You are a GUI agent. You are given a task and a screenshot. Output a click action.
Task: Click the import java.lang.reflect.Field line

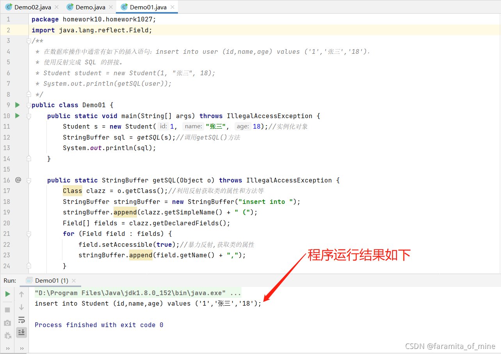click(92, 30)
